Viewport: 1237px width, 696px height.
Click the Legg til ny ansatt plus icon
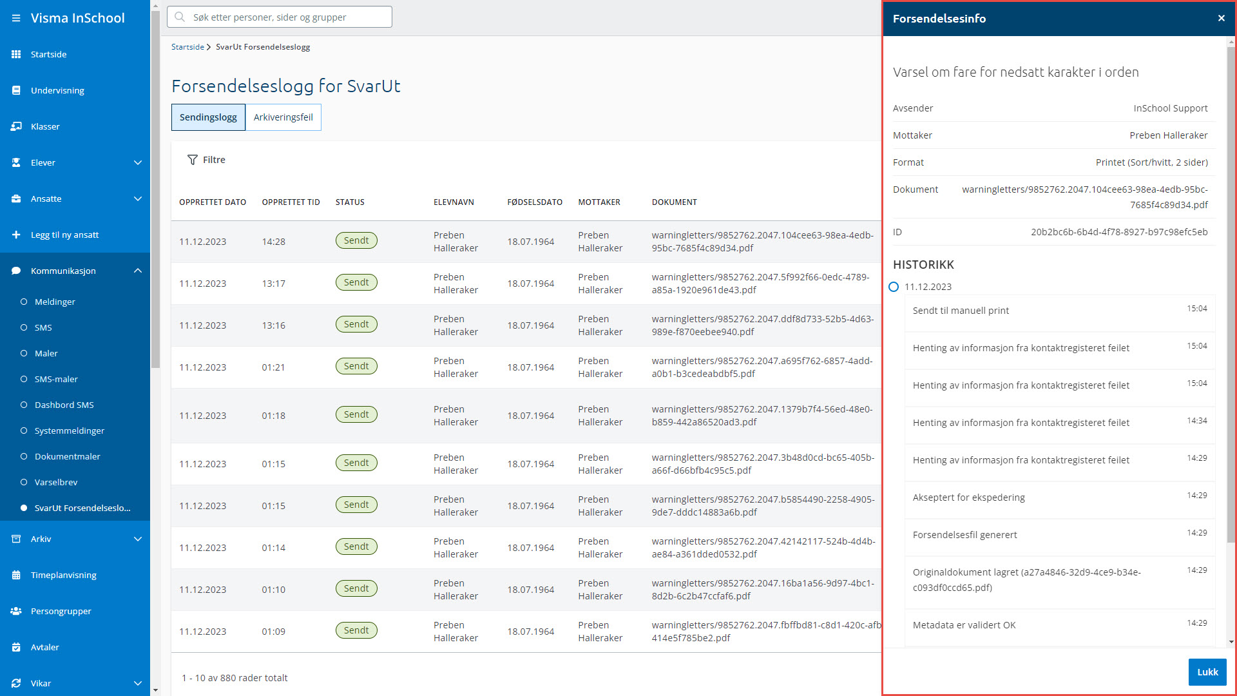16,235
